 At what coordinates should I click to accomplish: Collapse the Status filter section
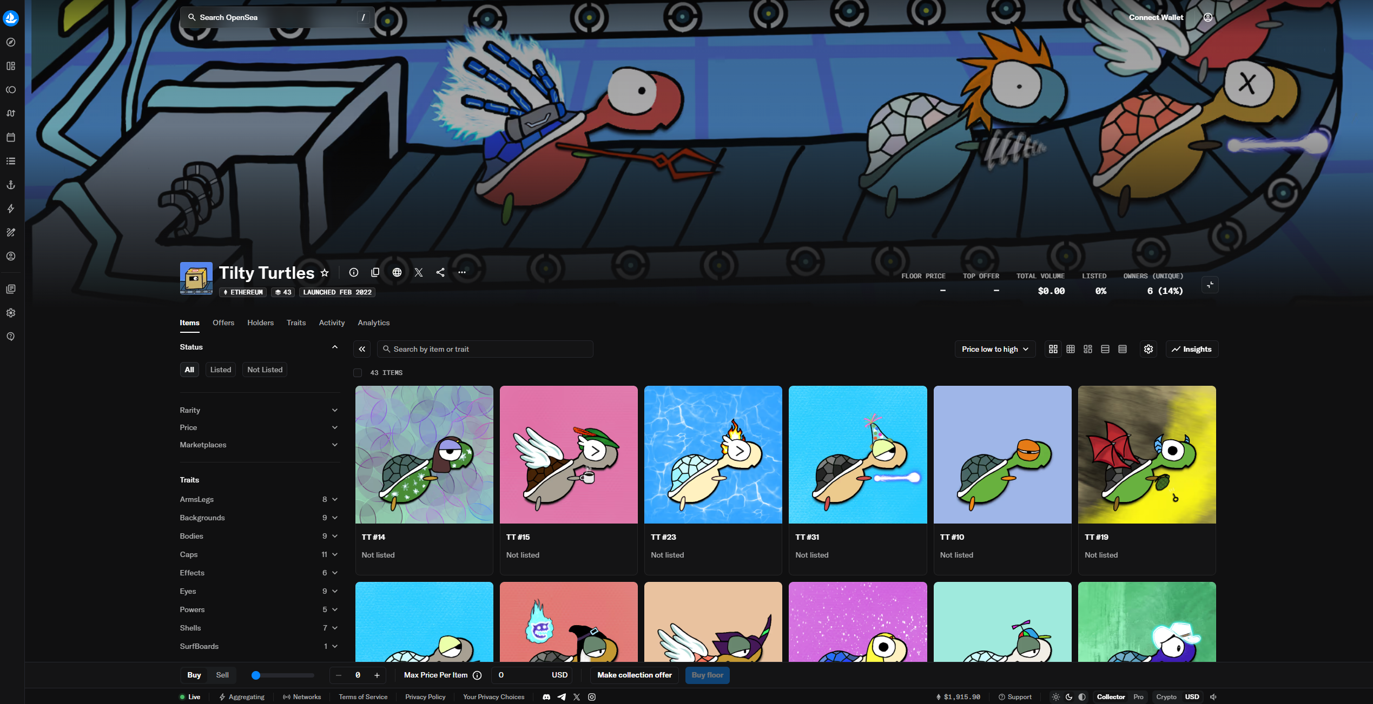click(335, 347)
